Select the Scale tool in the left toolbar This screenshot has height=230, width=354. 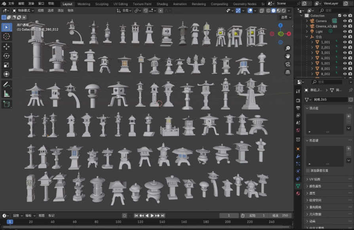click(6, 65)
